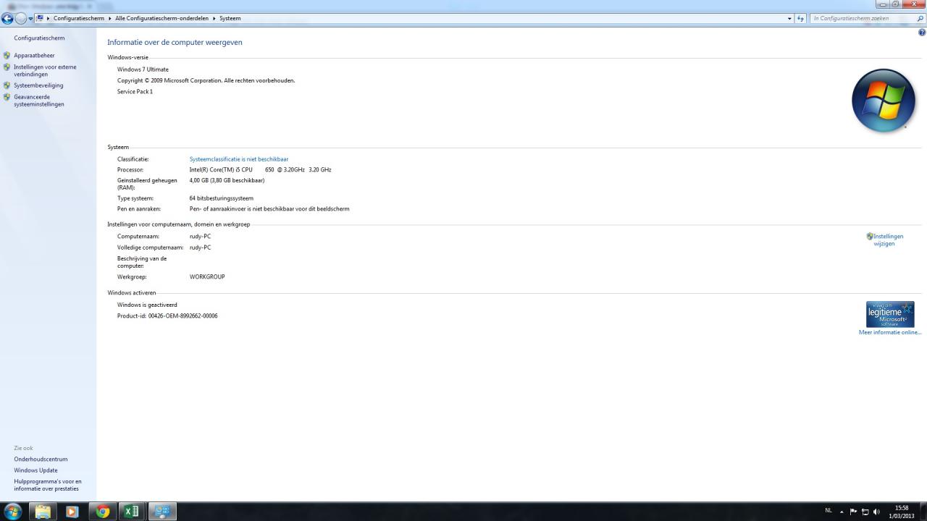Click the network icon in the system tray
This screenshot has height=521, width=927.
pos(865,512)
